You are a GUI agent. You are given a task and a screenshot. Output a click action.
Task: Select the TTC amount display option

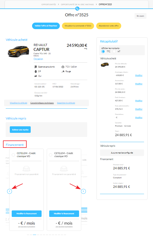coord(103,51)
